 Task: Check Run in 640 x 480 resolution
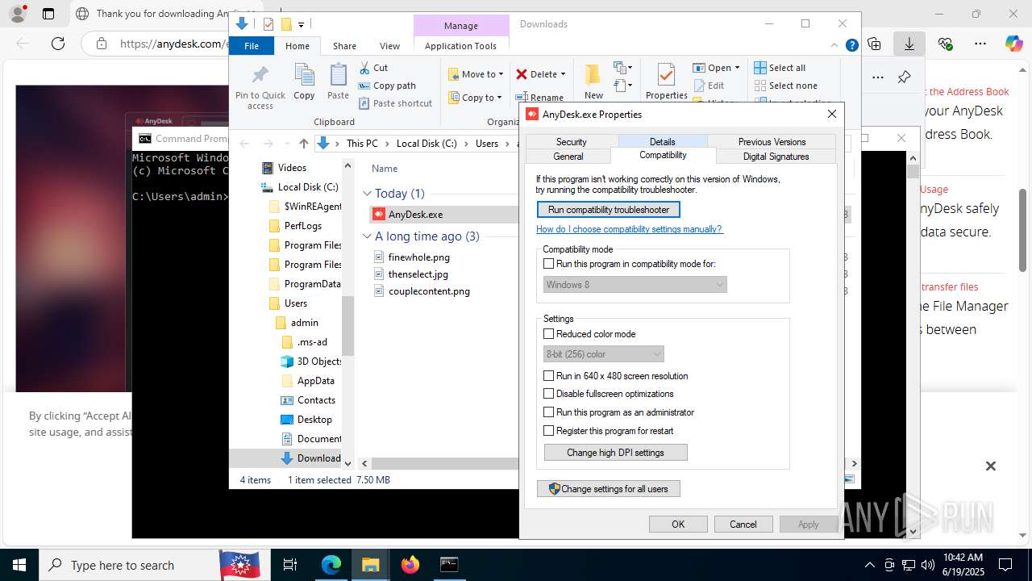[x=549, y=376]
